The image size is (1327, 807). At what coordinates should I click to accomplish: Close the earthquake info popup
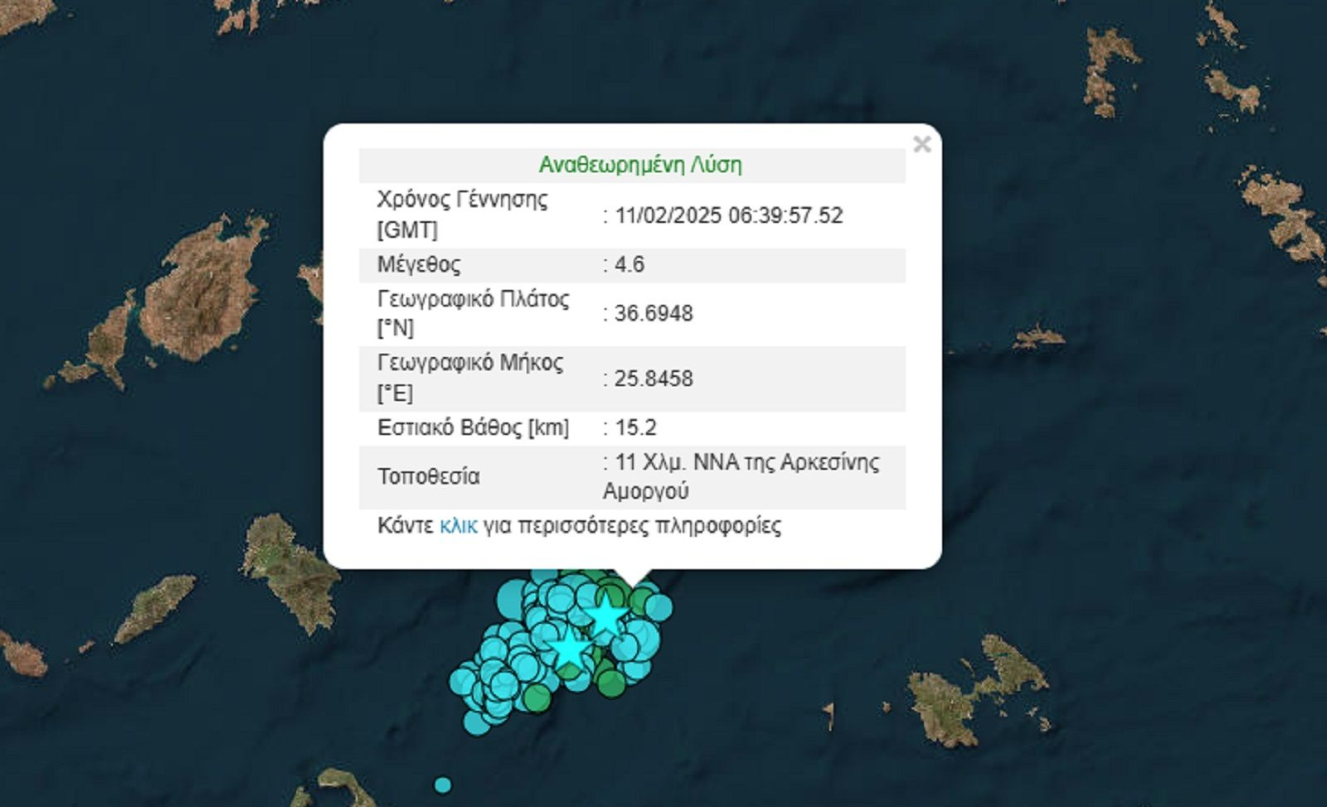921,144
